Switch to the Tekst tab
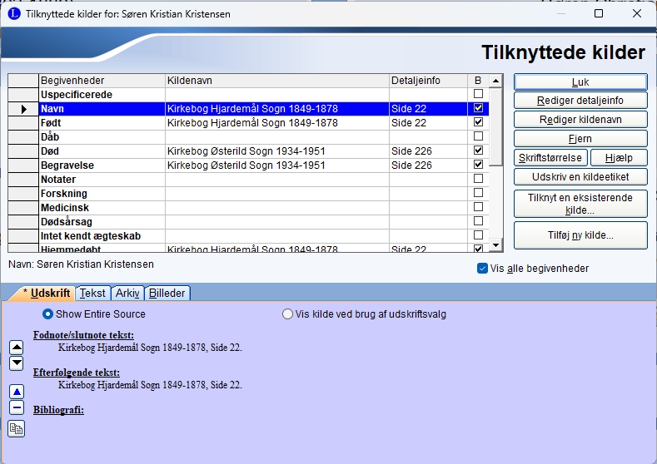This screenshot has height=464, width=657. (92, 293)
